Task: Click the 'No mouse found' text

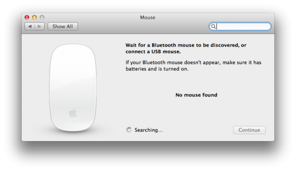Action: [x=196, y=95]
